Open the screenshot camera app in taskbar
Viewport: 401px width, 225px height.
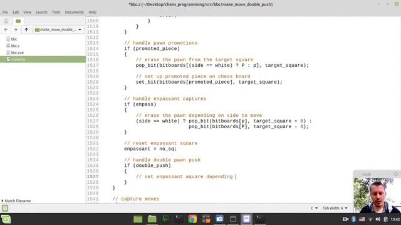(219, 219)
